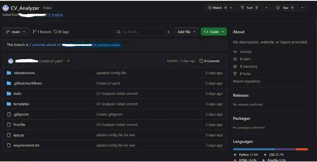Viewport: 317px width, 162px height.
Task: Open the forked-from CV_Analyzer link
Action: [41, 15]
